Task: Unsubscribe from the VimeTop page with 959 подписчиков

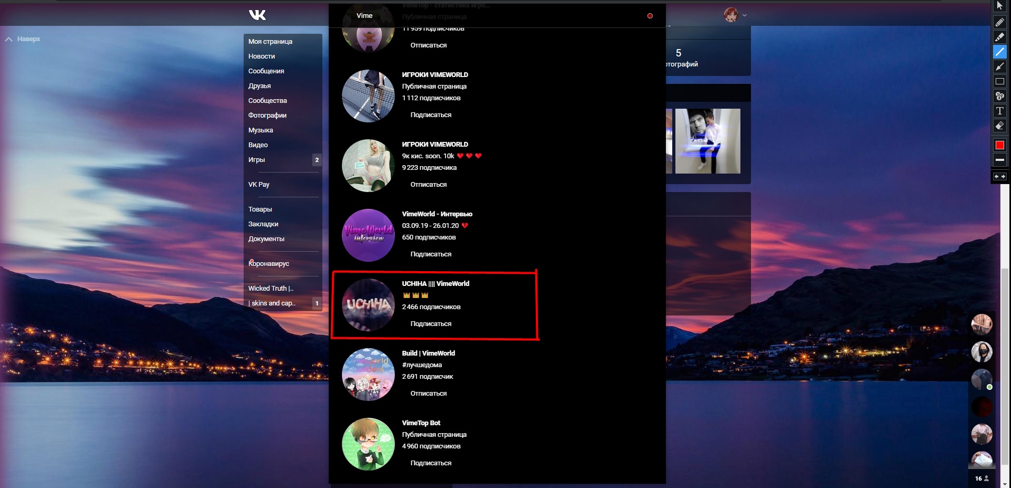Action: (429, 45)
